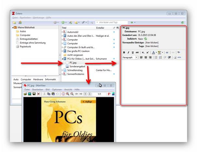This screenshot has height=152, width=197.
Task: Toggle Bold in the note editor
Action: (x=124, y=52)
